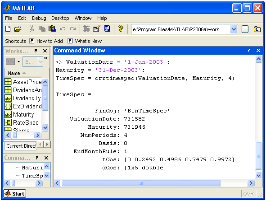Minimize the MATLAB window
The height and width of the screenshot is (201, 266).
click(x=237, y=8)
